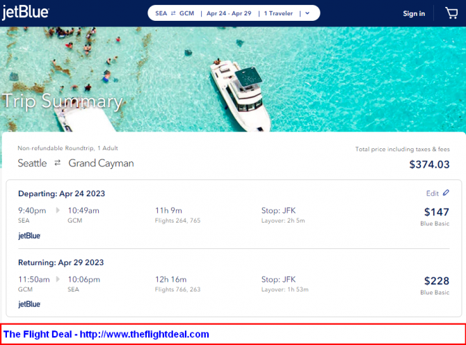Click the jetBlue logo under returning flight
Screen dimensions: 466x345
point(29,304)
